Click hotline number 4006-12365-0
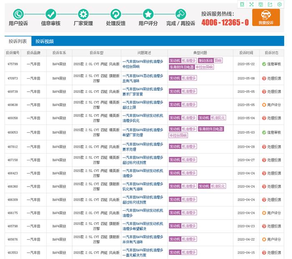This screenshot has height=259, width=292. pyautogui.click(x=225, y=22)
